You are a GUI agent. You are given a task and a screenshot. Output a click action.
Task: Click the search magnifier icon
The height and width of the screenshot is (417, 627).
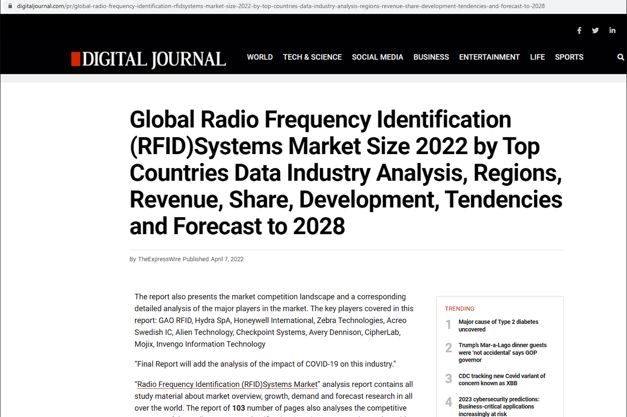[x=620, y=57]
